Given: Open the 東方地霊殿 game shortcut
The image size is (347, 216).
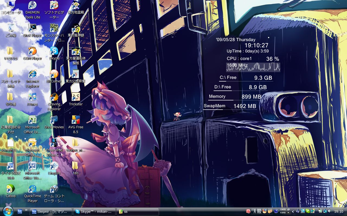Looking at the screenshot, I should (x=76, y=8).
